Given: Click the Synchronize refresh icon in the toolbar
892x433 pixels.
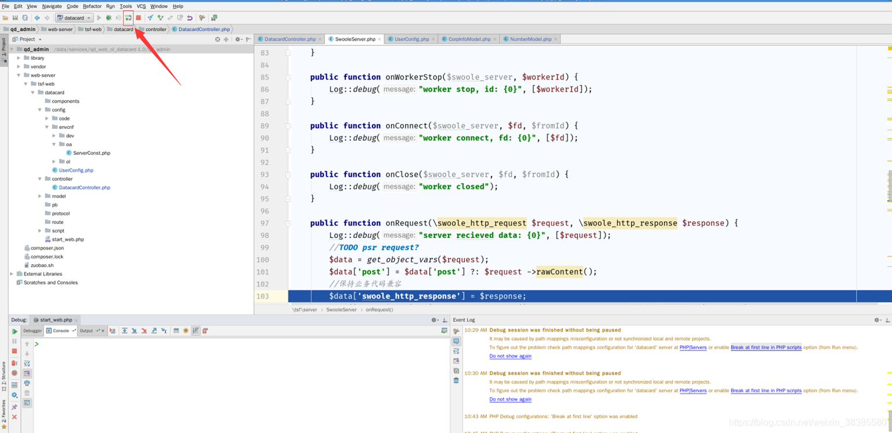Looking at the screenshot, I should 25,18.
